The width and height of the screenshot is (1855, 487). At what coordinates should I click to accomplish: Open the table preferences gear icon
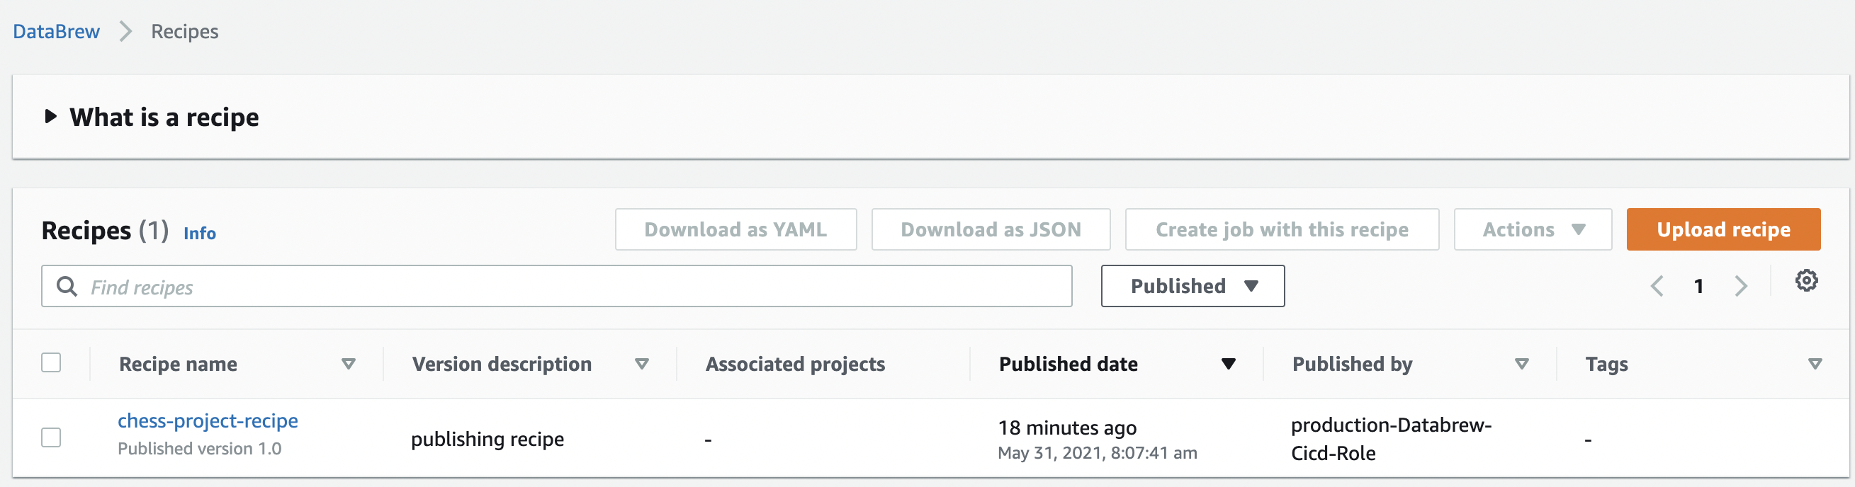pyautogui.click(x=1805, y=280)
